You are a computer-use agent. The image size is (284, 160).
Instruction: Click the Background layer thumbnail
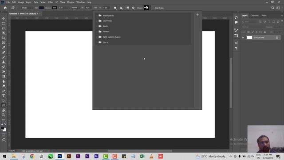click(x=249, y=37)
